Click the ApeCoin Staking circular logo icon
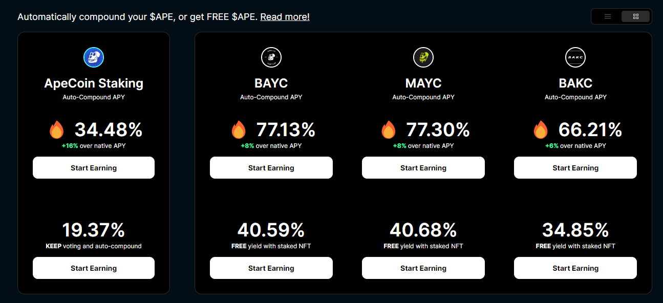This screenshot has height=303, width=663. (93, 57)
